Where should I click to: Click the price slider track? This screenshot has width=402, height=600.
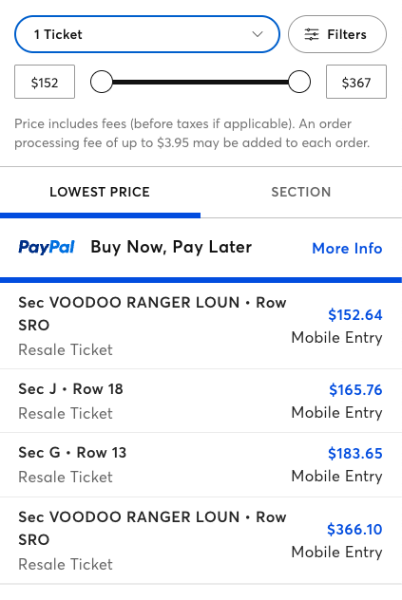pyautogui.click(x=200, y=82)
